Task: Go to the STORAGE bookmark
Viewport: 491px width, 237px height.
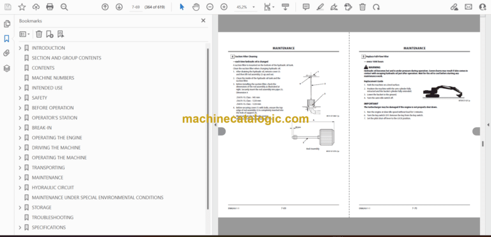Action: coord(42,208)
